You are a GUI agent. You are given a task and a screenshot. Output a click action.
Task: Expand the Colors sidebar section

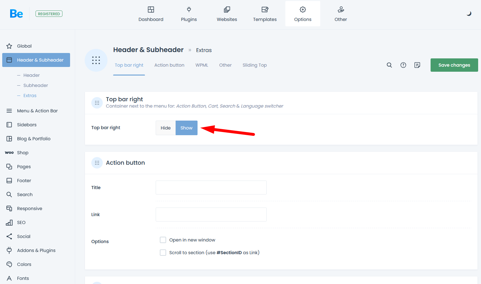(x=24, y=264)
